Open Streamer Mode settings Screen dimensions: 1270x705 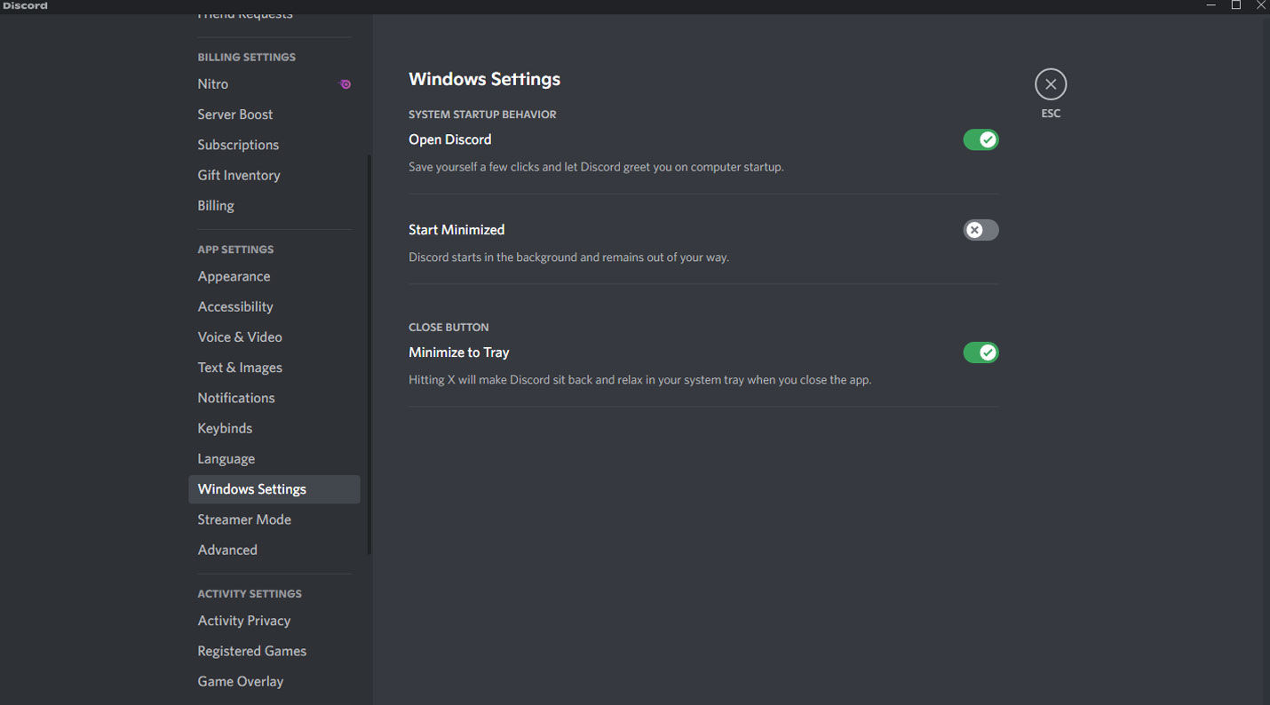coord(244,519)
